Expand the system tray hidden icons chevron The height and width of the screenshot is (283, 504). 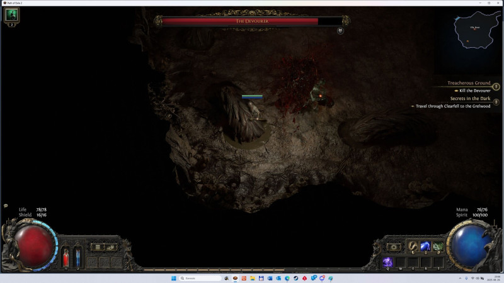(460, 278)
